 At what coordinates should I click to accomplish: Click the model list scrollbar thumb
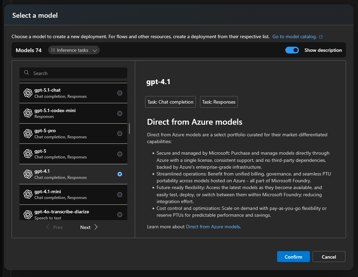129,128
